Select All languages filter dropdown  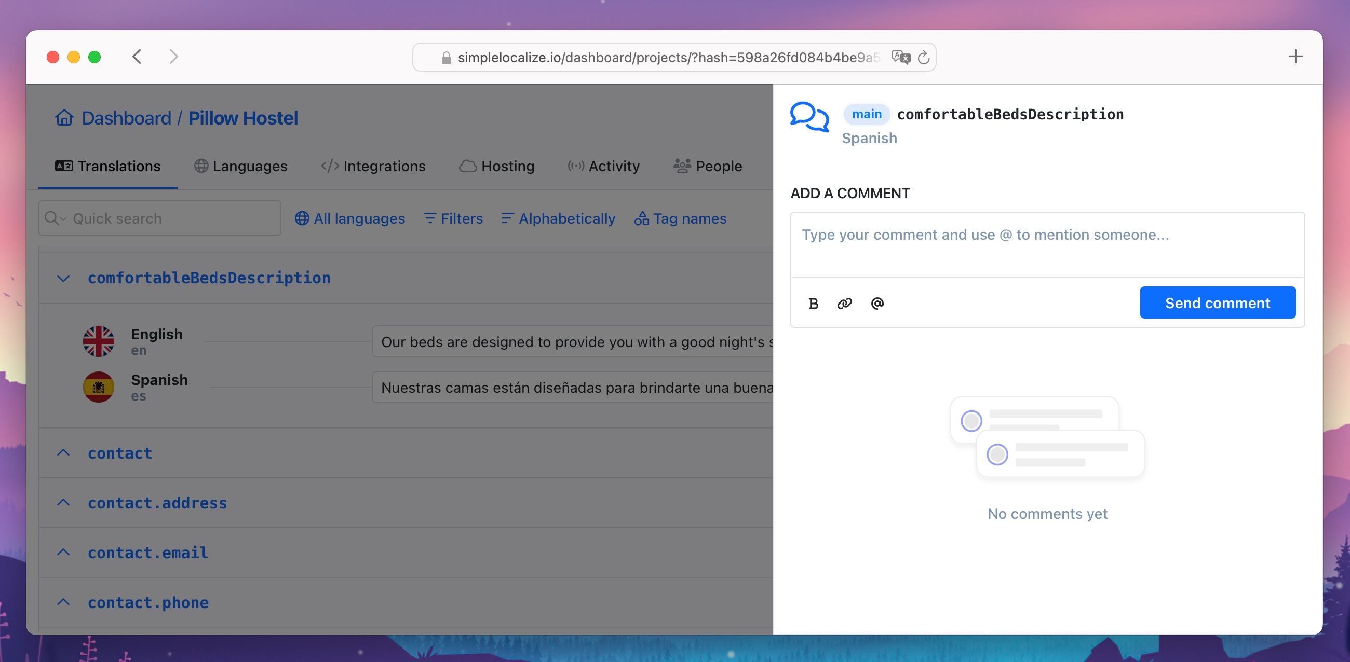(349, 218)
